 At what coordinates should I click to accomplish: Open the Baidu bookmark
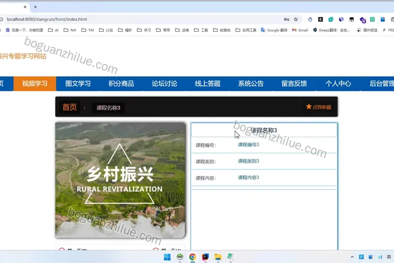pyautogui.click(x=25, y=30)
